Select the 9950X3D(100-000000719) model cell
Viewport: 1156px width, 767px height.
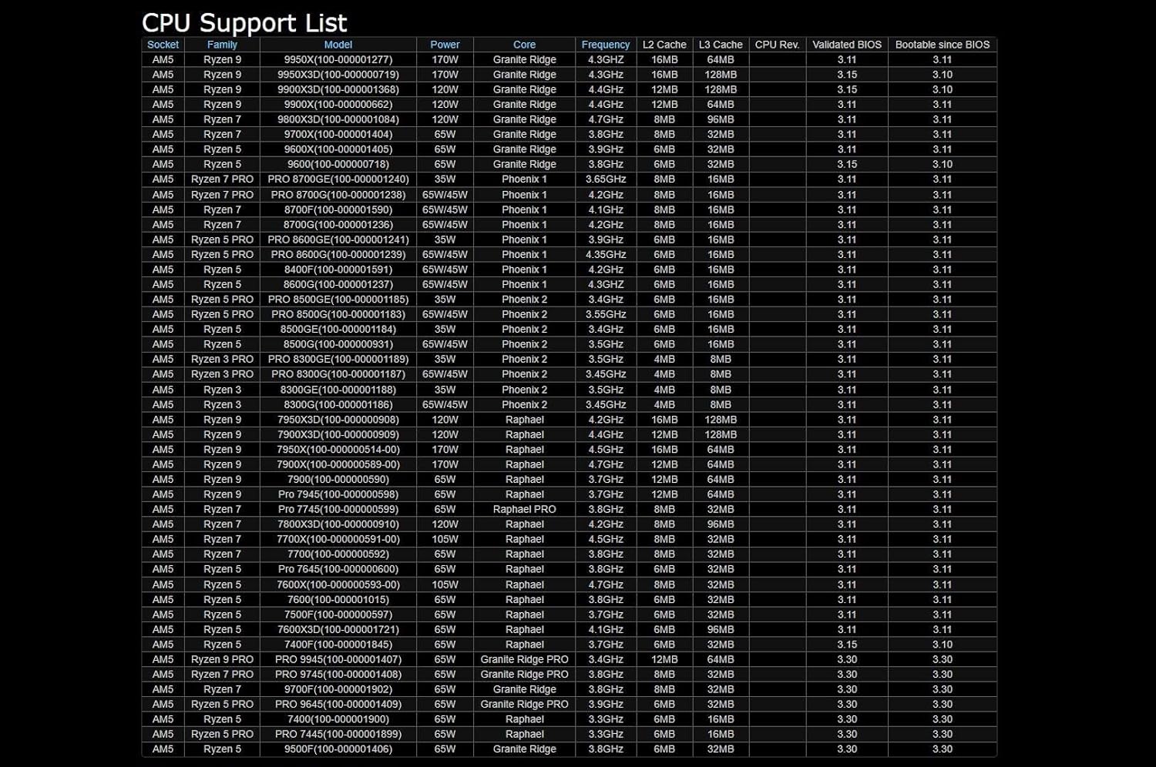point(338,75)
